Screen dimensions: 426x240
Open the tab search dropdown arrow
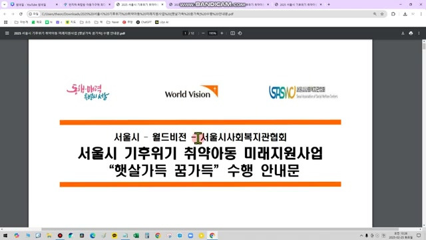coord(5,5)
